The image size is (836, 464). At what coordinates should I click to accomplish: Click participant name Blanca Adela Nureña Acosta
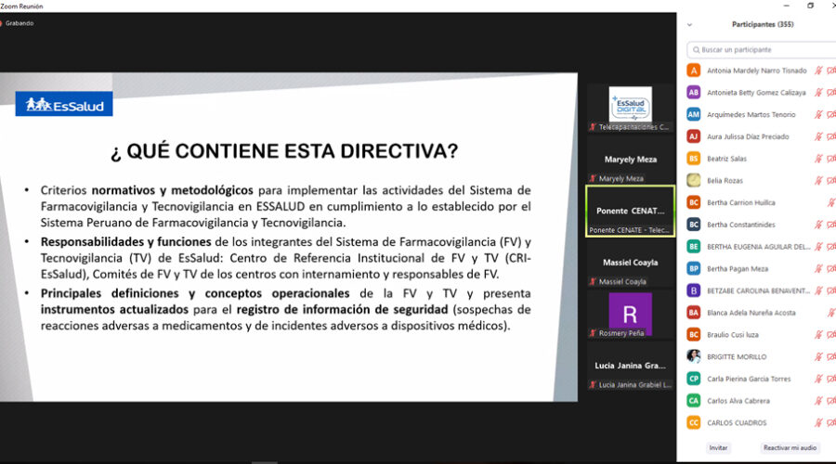(751, 313)
